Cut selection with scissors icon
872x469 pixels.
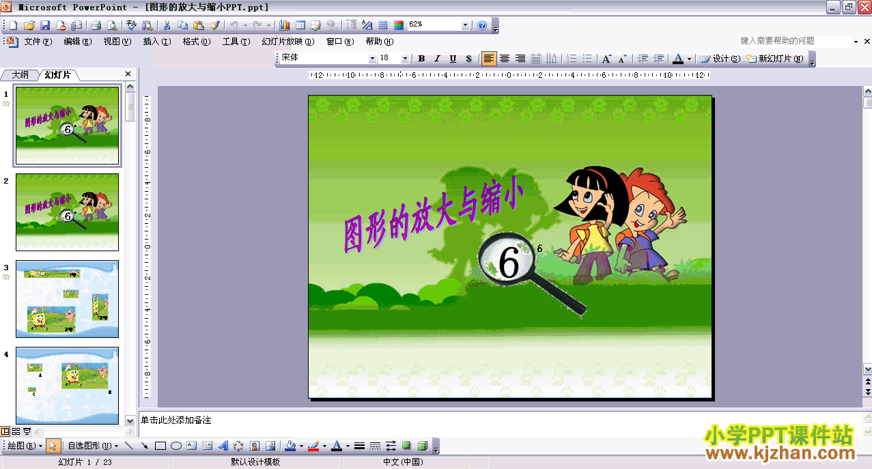(167, 25)
